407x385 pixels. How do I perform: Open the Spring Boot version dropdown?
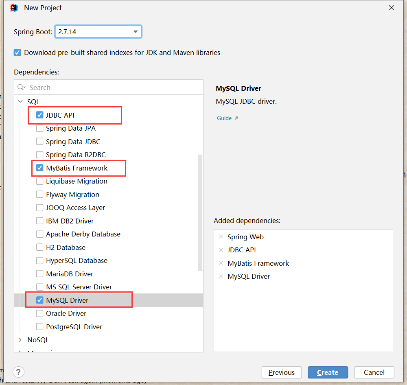pyautogui.click(x=136, y=32)
